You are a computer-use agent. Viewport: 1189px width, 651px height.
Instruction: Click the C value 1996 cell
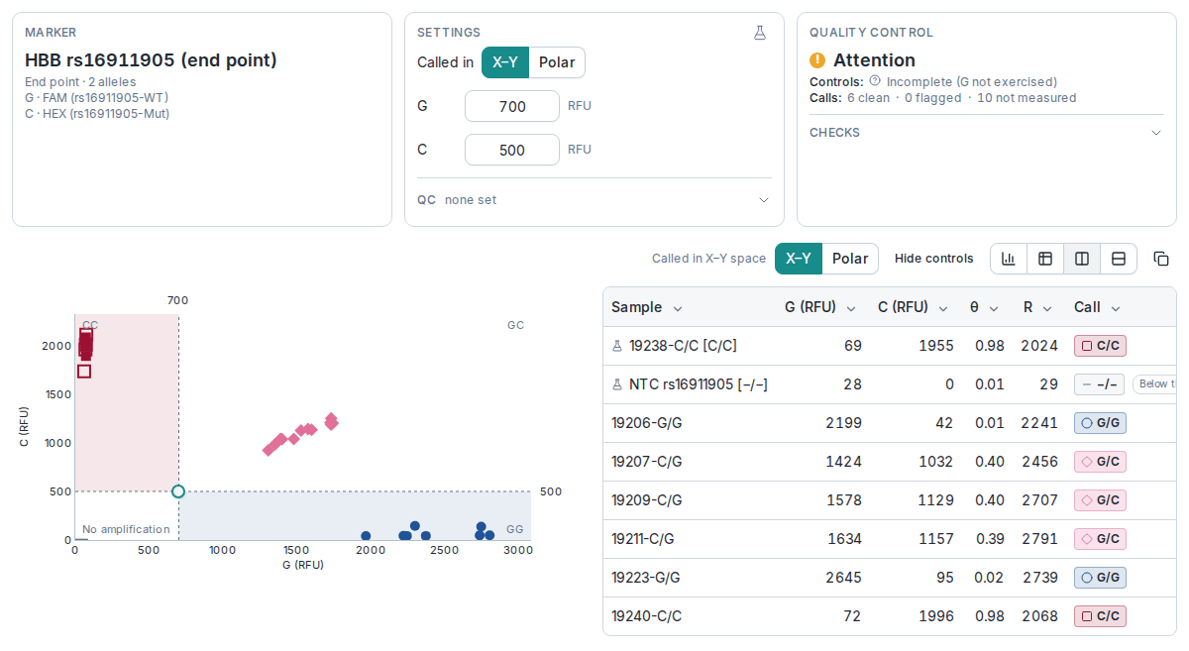coord(936,616)
